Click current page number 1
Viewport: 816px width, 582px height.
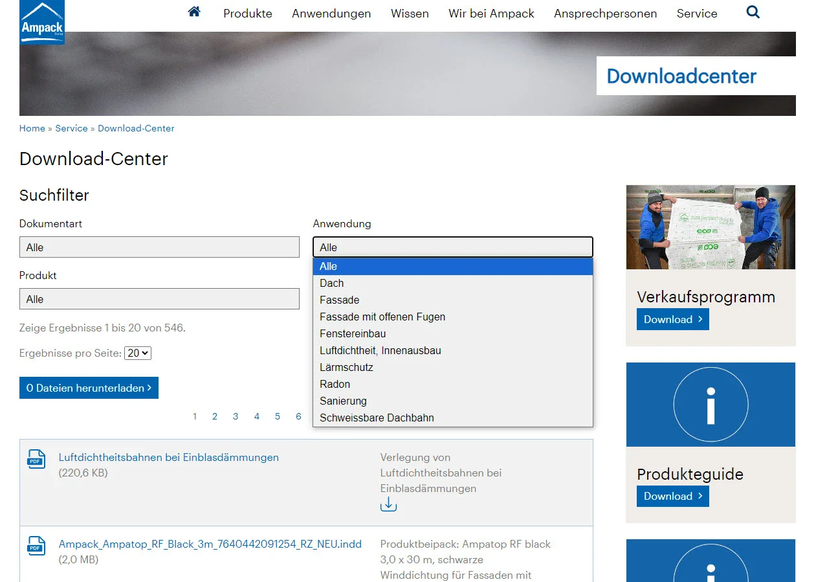[195, 416]
